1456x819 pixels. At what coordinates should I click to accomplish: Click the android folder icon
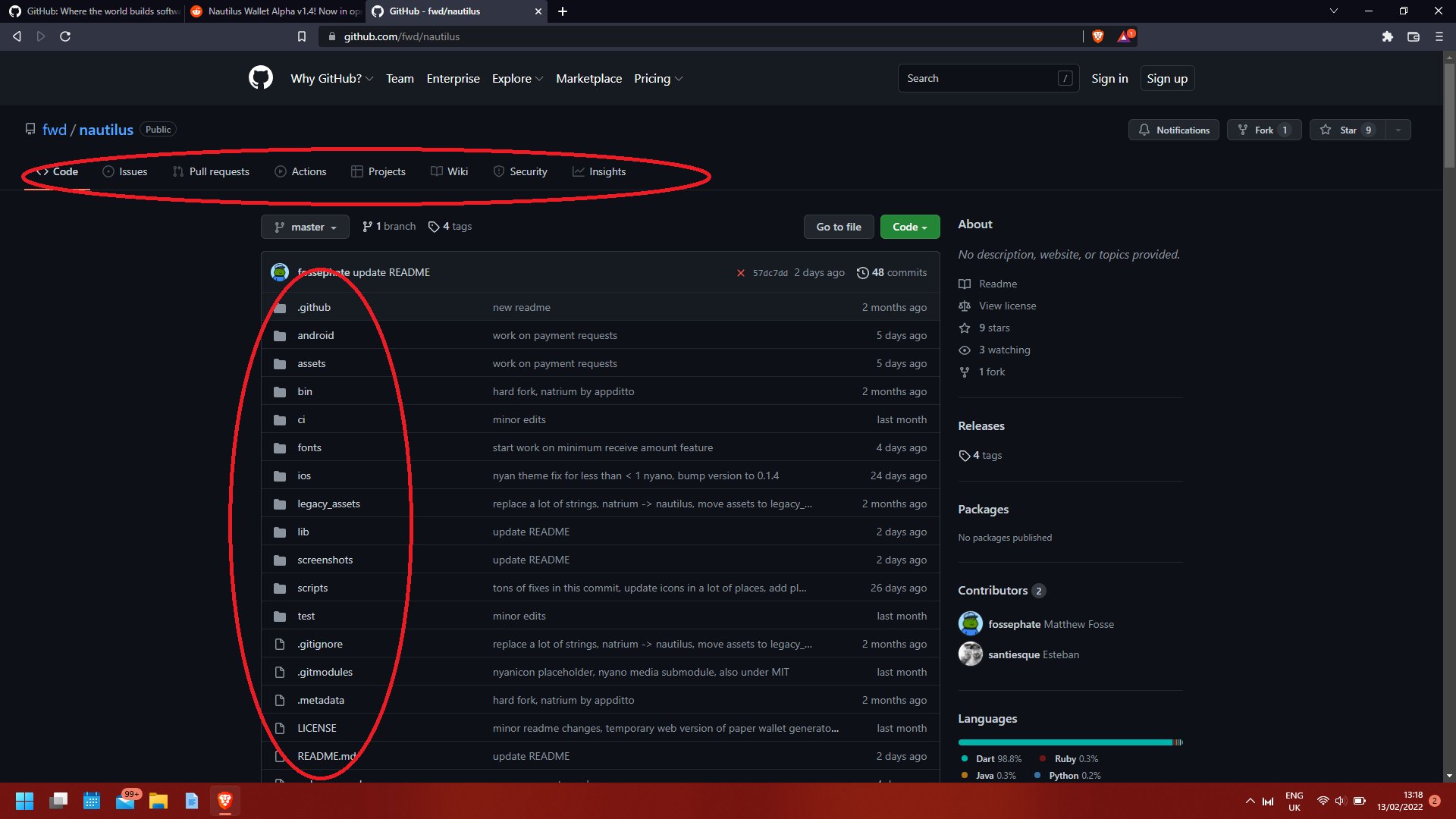click(280, 336)
